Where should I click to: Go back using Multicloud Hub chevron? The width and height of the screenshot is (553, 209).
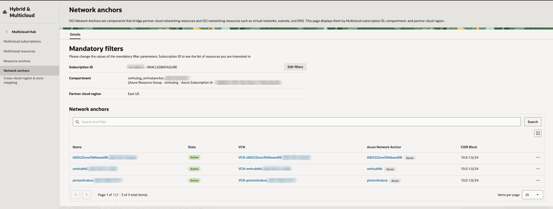(x=7, y=32)
